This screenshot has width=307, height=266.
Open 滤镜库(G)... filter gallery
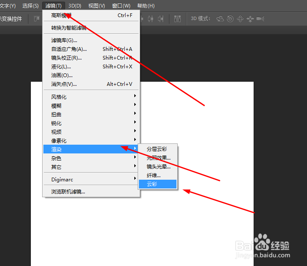click(x=91, y=40)
